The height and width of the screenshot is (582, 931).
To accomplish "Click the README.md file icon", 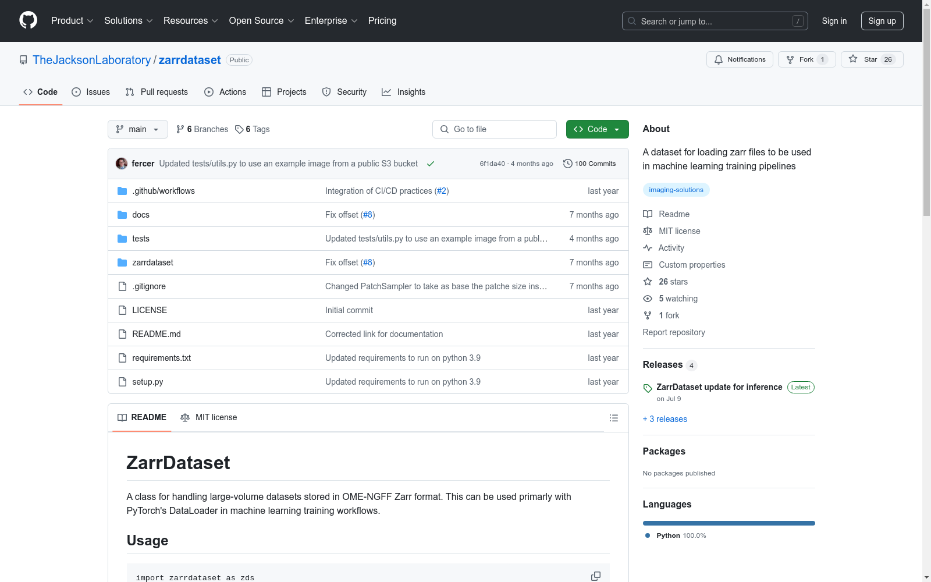I will coord(122,334).
